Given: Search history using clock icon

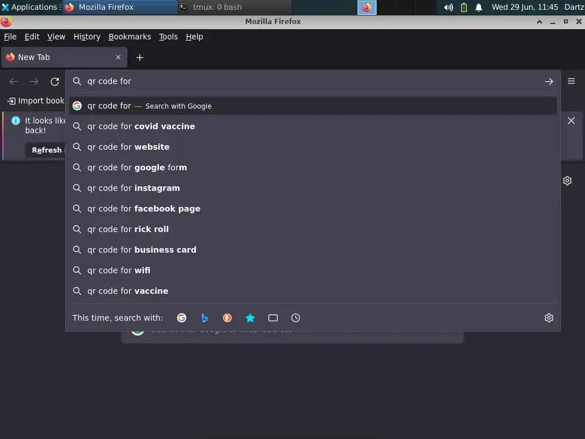Looking at the screenshot, I should tap(295, 318).
